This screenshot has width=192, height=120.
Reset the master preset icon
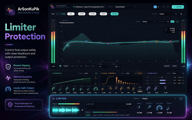point(176,14)
